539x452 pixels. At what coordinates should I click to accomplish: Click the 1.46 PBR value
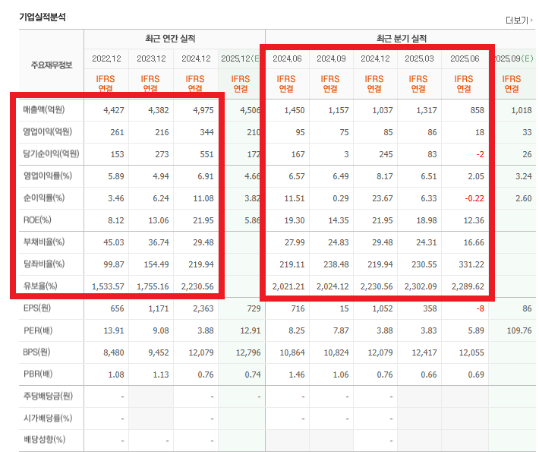coord(297,375)
